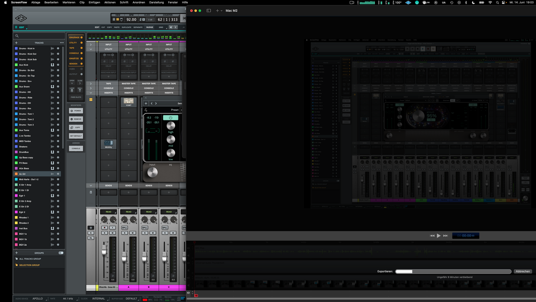Click waveform icon on Ac Gtr track
Viewport: 536px width, 302px height.
(52, 174)
